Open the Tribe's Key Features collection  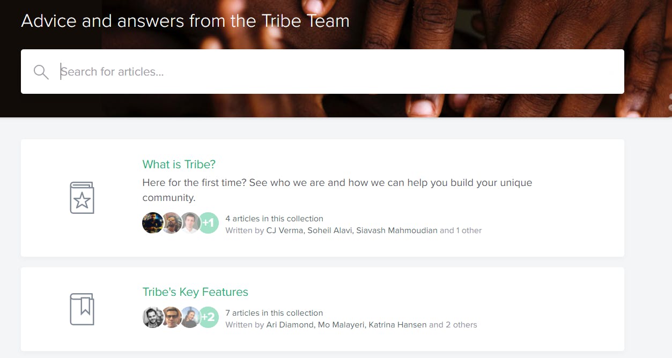click(x=195, y=292)
